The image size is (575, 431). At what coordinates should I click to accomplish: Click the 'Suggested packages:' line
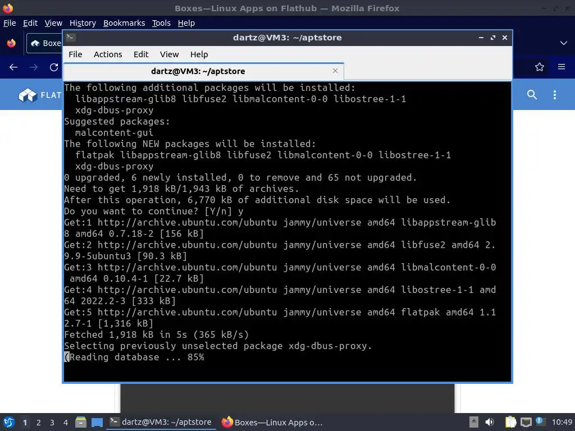[117, 121]
